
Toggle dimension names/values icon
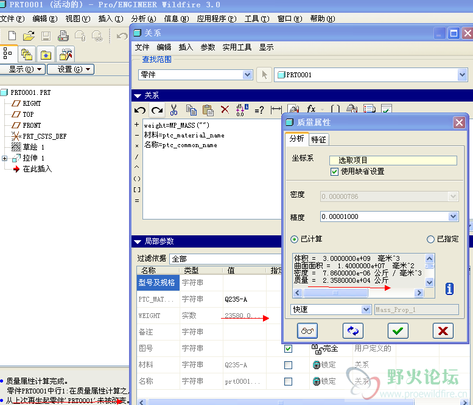coord(242,110)
